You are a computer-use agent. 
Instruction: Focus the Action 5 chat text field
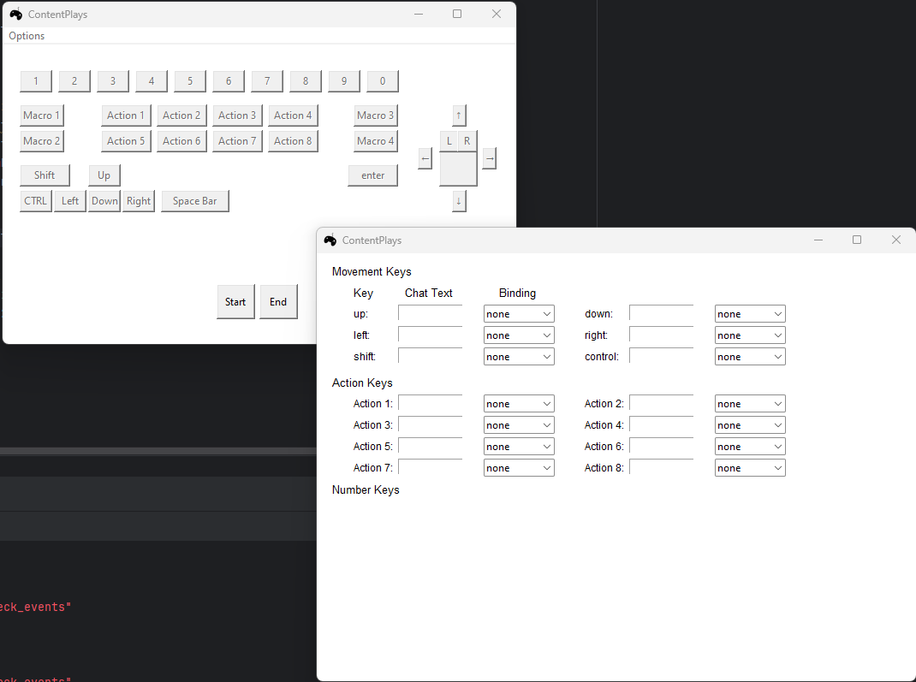(x=431, y=446)
